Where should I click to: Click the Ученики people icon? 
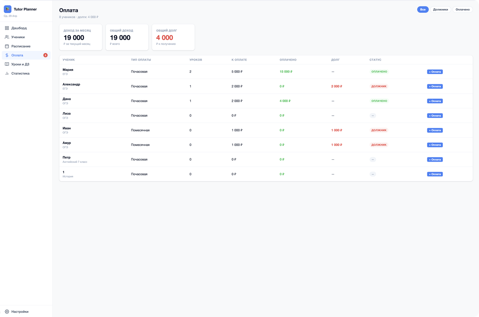(7, 37)
